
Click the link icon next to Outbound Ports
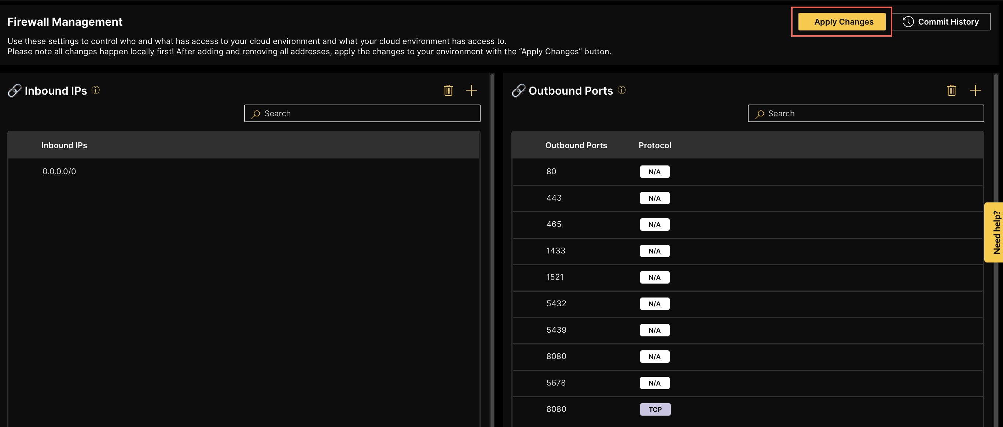click(x=518, y=90)
